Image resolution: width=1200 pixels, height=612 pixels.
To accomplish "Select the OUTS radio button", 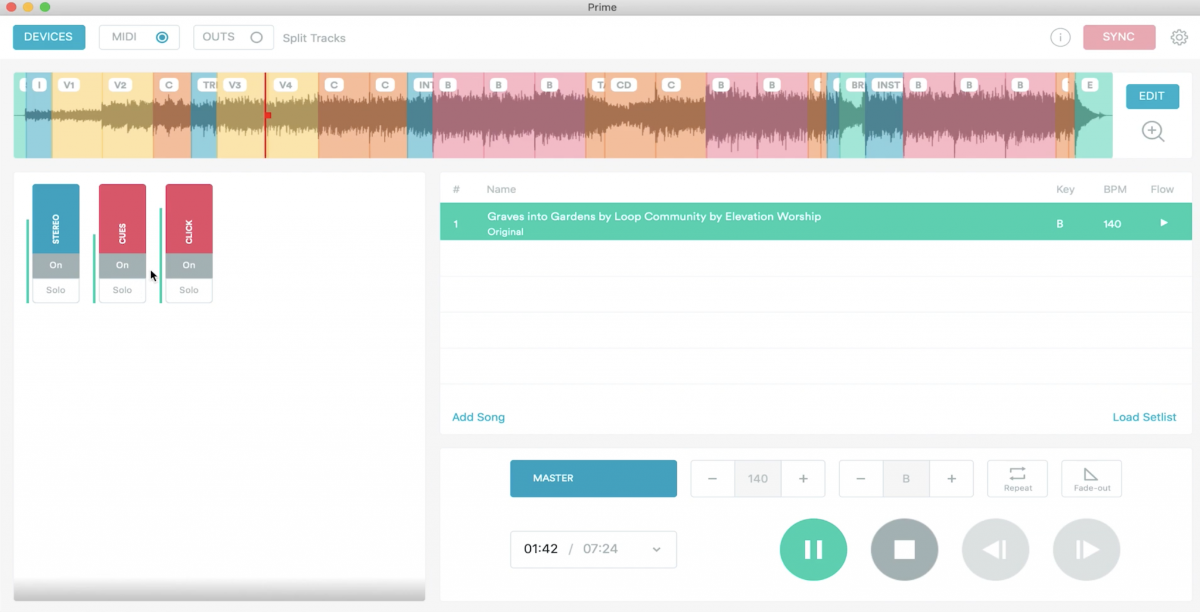I will coord(257,36).
